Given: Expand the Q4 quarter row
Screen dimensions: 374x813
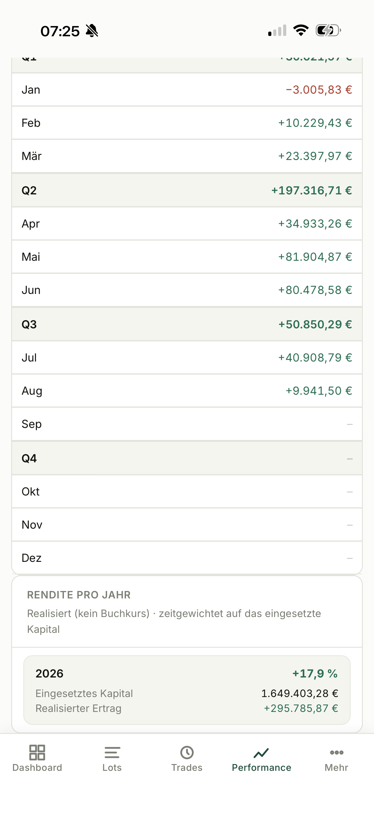Looking at the screenshot, I should (x=187, y=458).
